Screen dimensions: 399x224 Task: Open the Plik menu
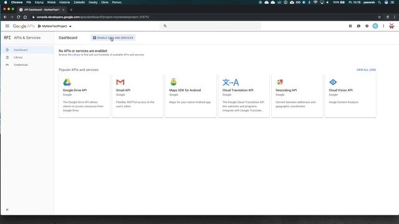(29, 2)
